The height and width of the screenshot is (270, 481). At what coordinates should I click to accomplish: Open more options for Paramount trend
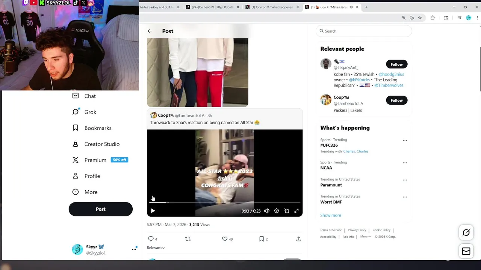(405, 180)
